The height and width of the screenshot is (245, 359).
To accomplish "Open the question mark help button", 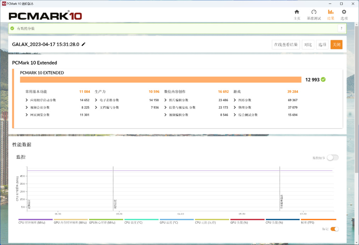I will coord(341,28).
